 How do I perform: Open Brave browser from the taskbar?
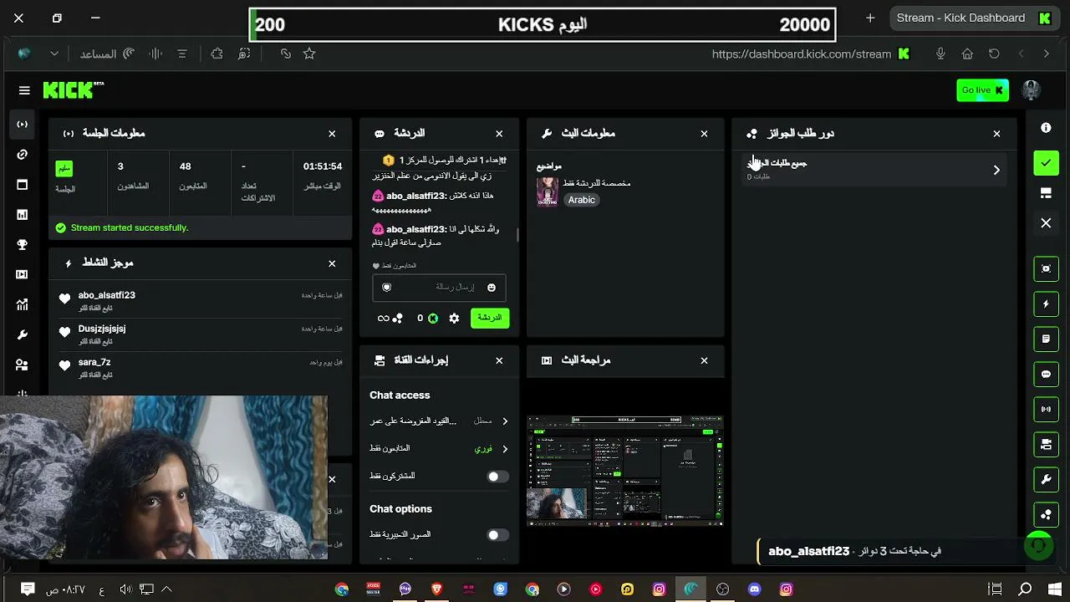(x=436, y=589)
